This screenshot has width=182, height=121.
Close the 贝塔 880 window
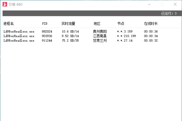click(175, 4)
